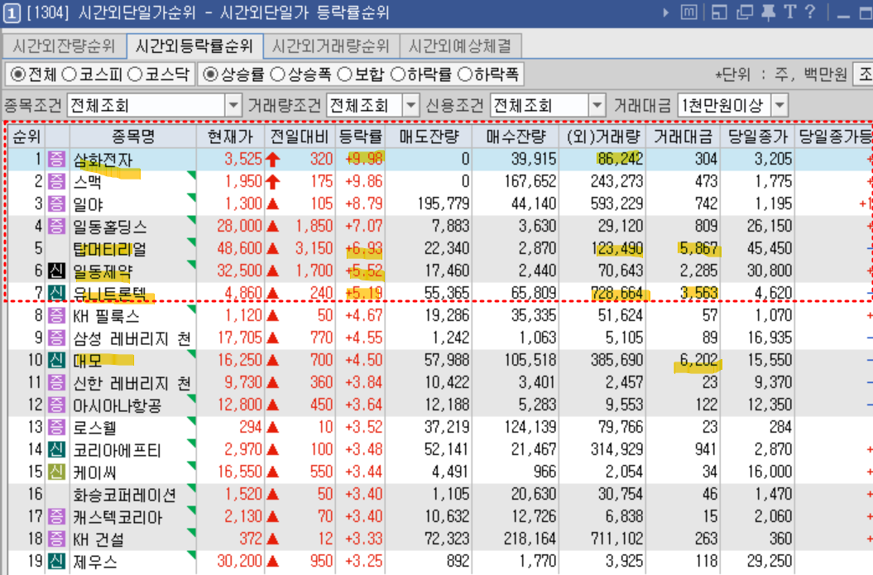873x575 pixels.
Task: Sort by the 현재가 column header
Action: (230, 137)
